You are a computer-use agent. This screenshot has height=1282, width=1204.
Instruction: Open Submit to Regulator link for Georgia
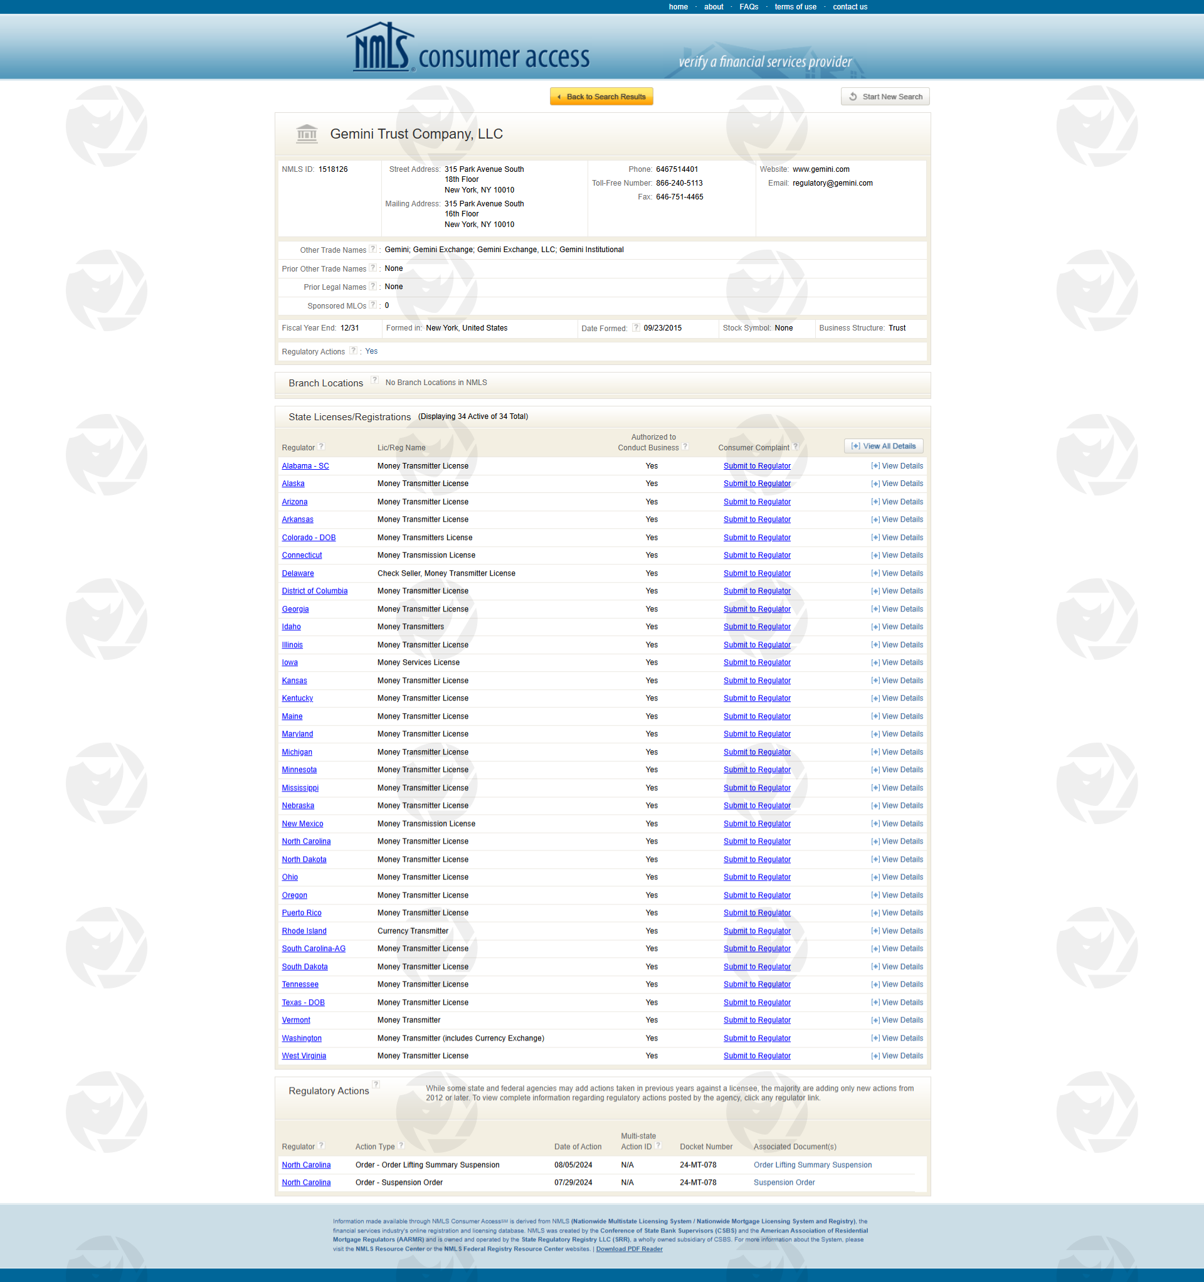click(756, 609)
